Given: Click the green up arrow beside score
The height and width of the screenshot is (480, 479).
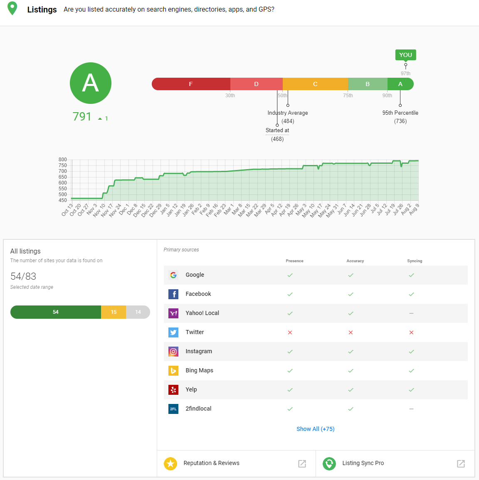Looking at the screenshot, I should pyautogui.click(x=100, y=118).
